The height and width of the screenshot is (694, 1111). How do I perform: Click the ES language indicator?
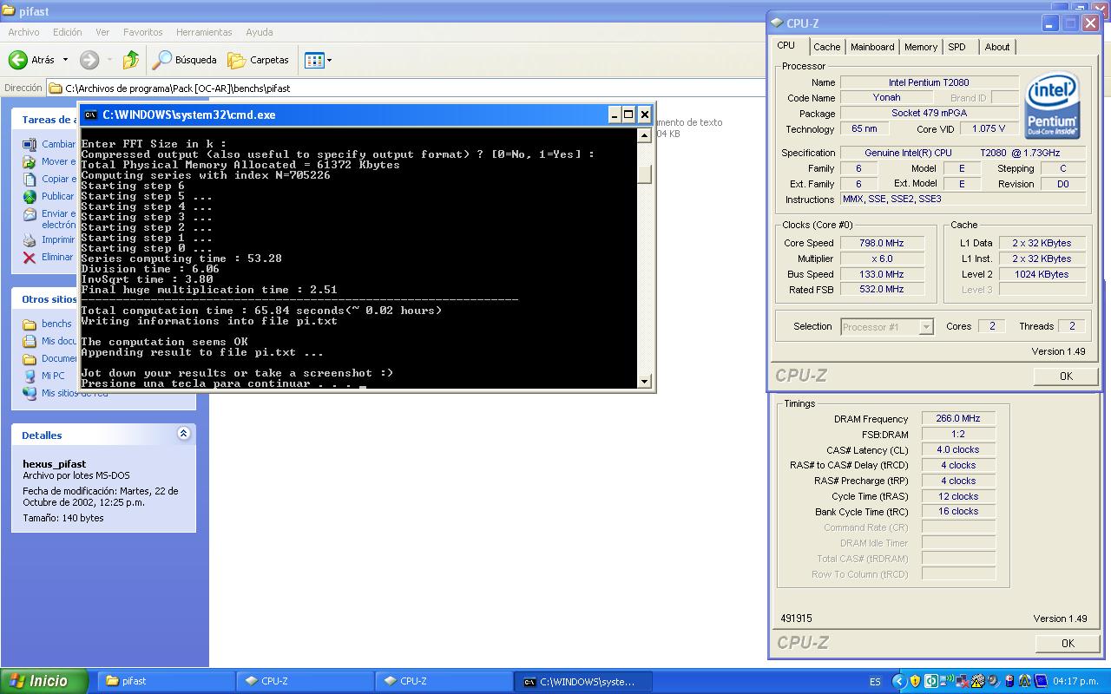[x=875, y=682]
